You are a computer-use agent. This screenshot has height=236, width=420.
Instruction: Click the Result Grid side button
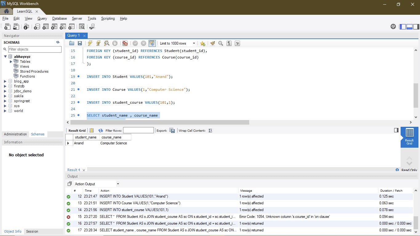point(409,137)
